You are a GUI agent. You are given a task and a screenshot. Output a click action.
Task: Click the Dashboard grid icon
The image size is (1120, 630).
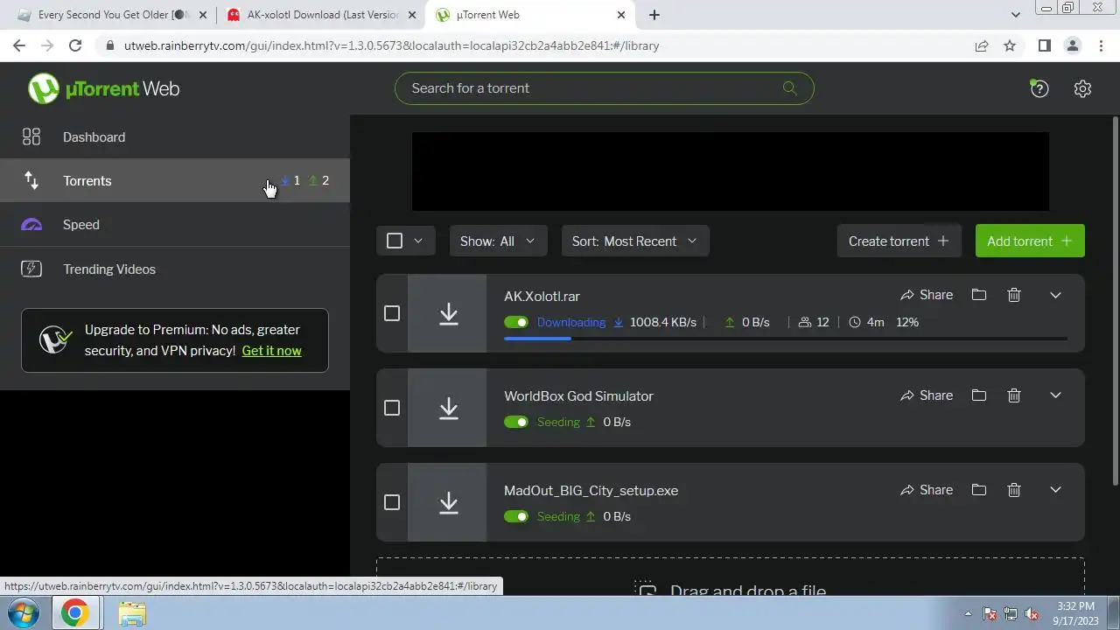point(31,136)
